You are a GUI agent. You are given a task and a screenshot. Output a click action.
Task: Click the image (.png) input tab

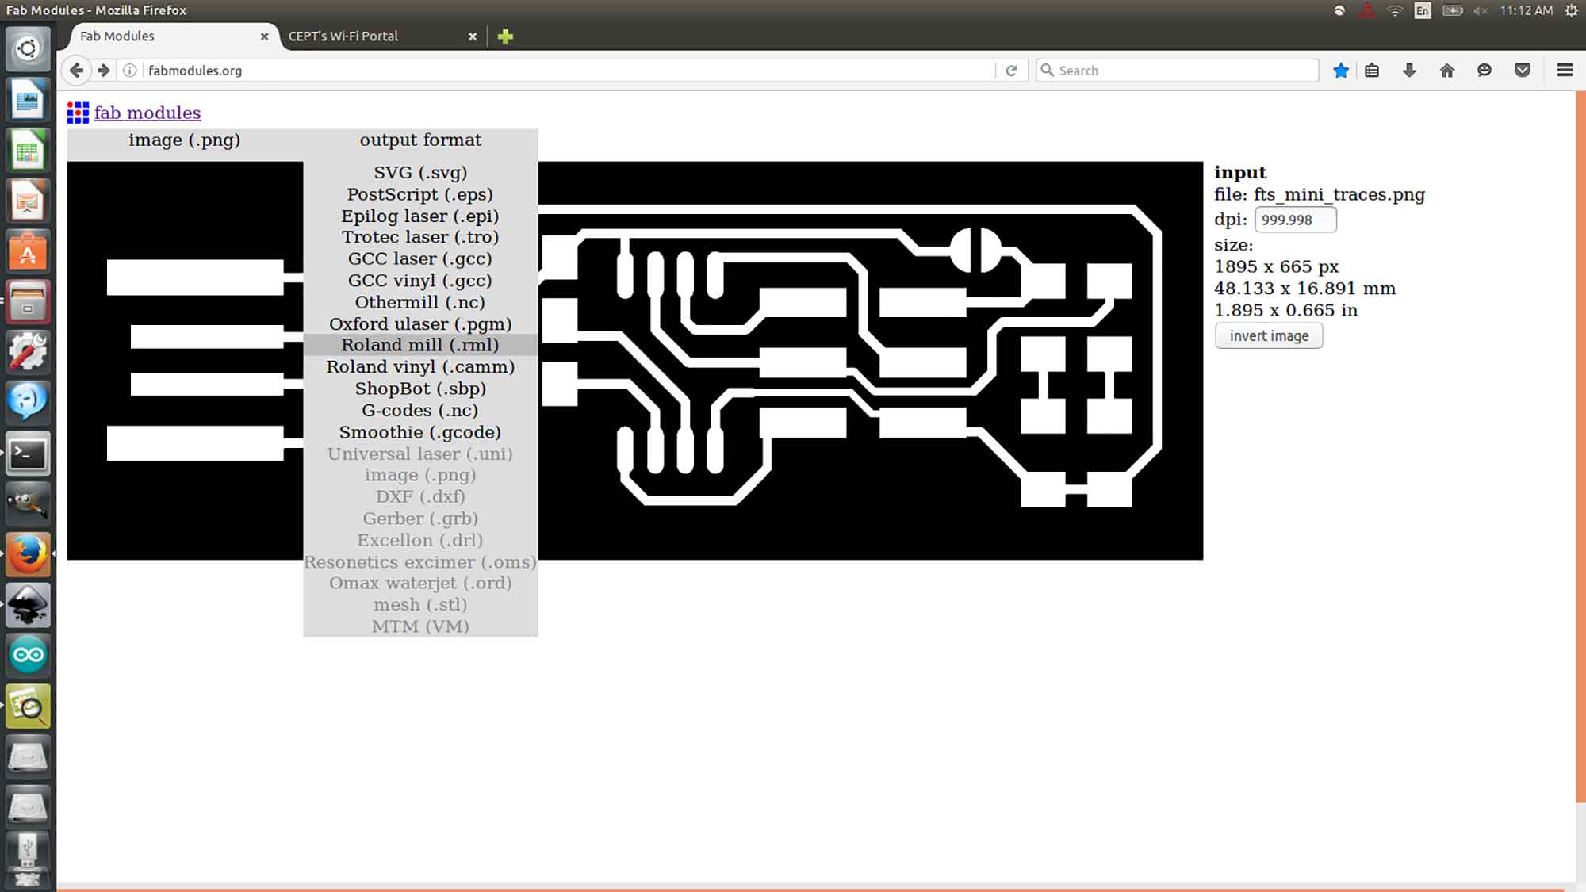pos(184,140)
